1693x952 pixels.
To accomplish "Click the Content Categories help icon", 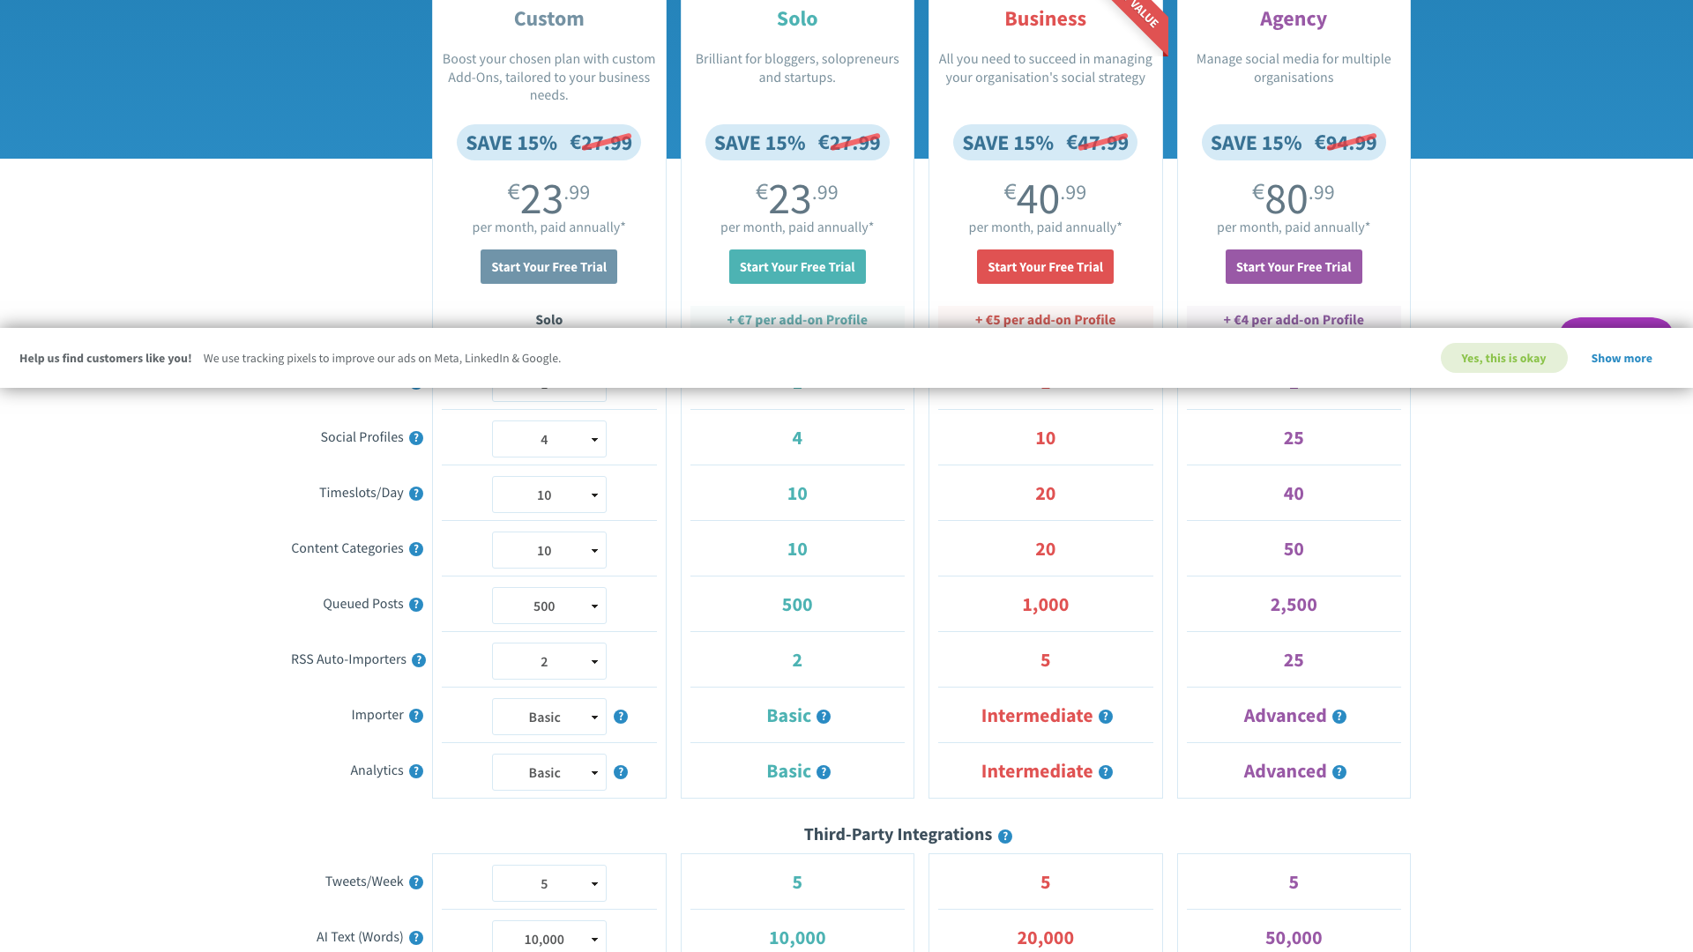I will (x=416, y=549).
